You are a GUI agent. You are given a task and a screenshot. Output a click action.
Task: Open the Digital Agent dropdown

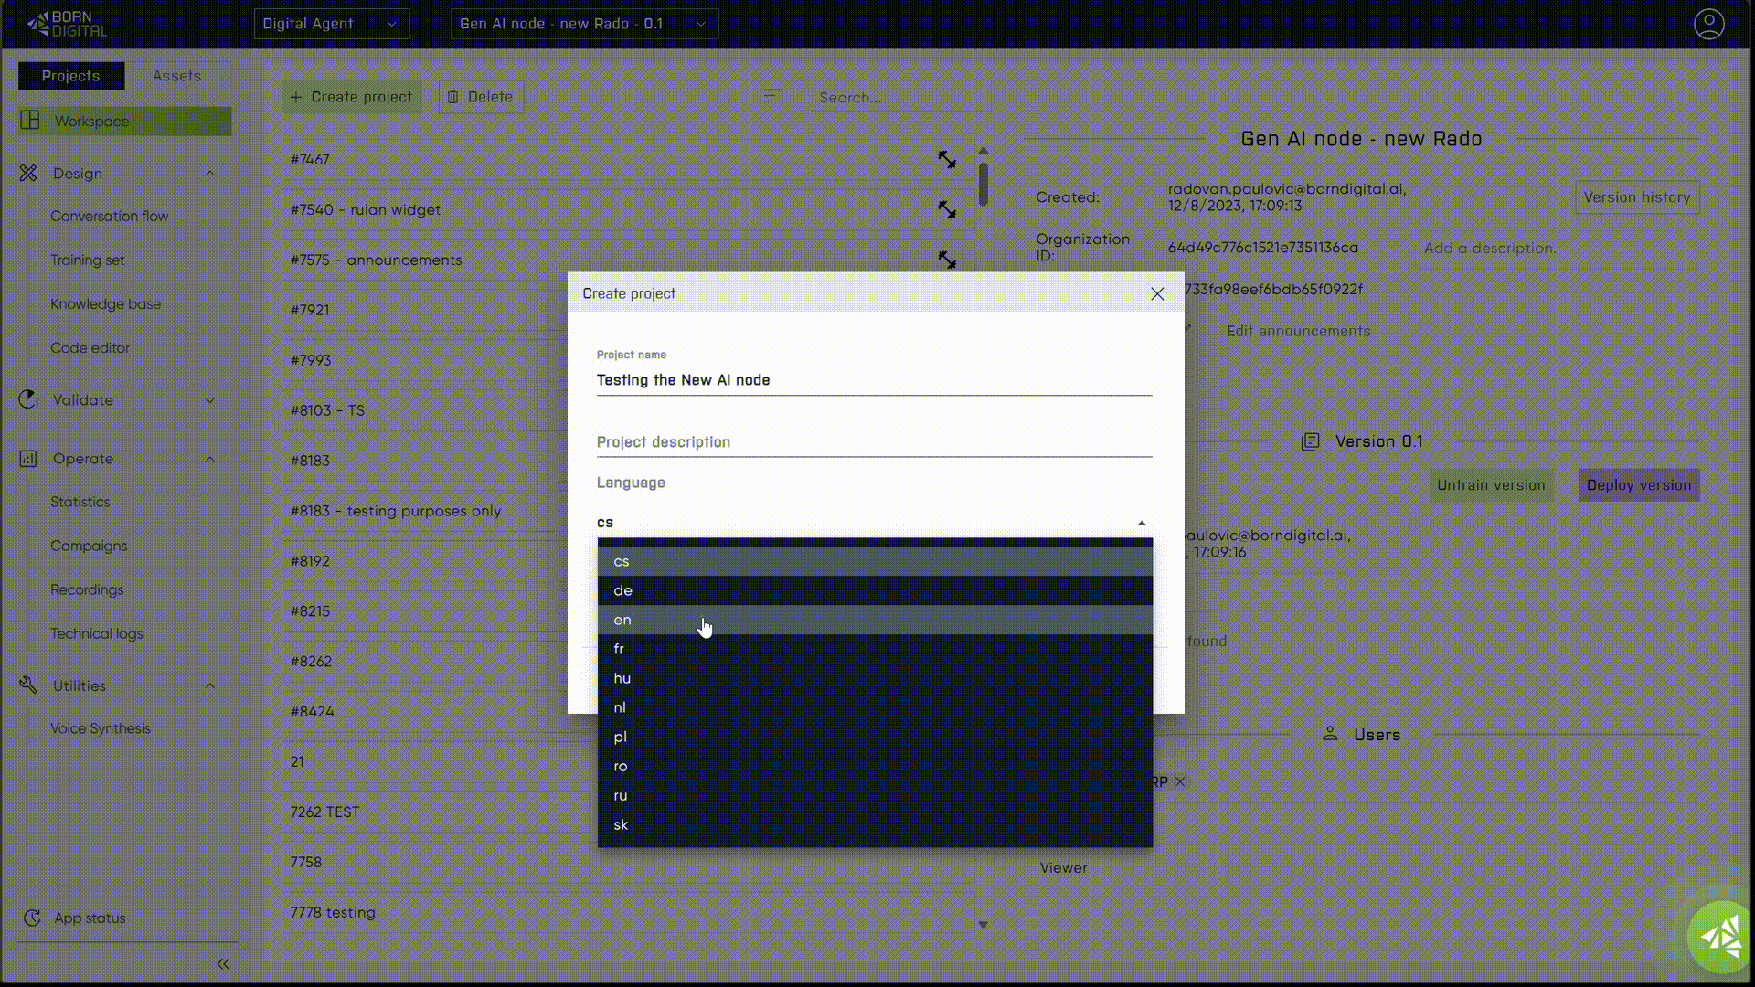click(x=331, y=24)
